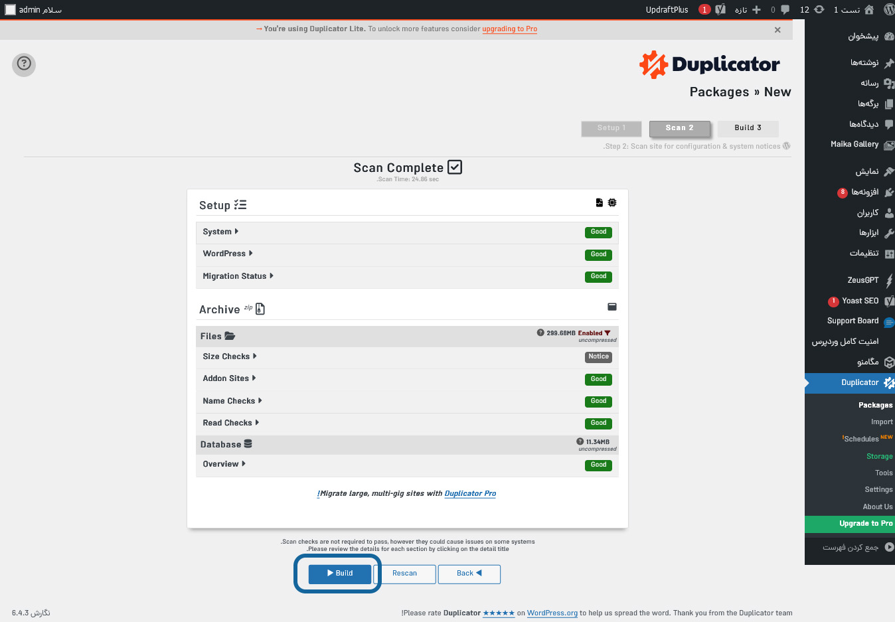Open About Us in Duplicator submenu

pos(878,507)
